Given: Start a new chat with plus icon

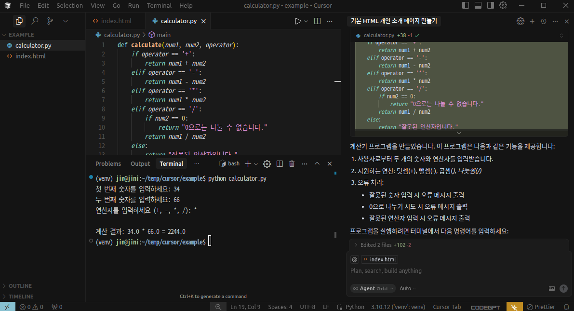Looking at the screenshot, I should 532,21.
